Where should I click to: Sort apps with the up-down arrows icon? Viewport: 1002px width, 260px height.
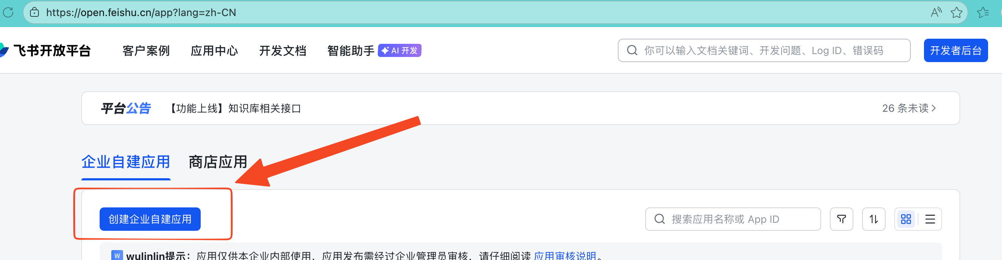coord(874,219)
